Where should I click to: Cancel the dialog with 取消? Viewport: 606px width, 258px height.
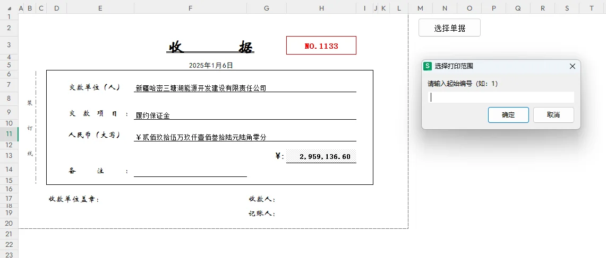tap(553, 115)
